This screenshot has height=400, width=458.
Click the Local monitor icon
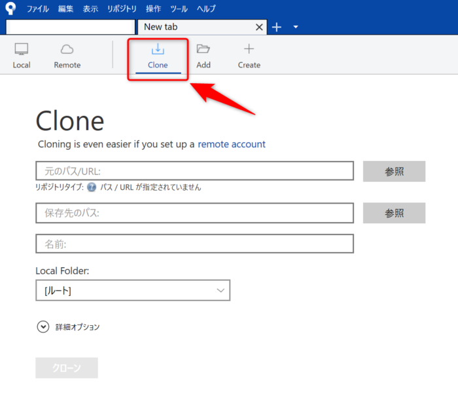point(22,50)
